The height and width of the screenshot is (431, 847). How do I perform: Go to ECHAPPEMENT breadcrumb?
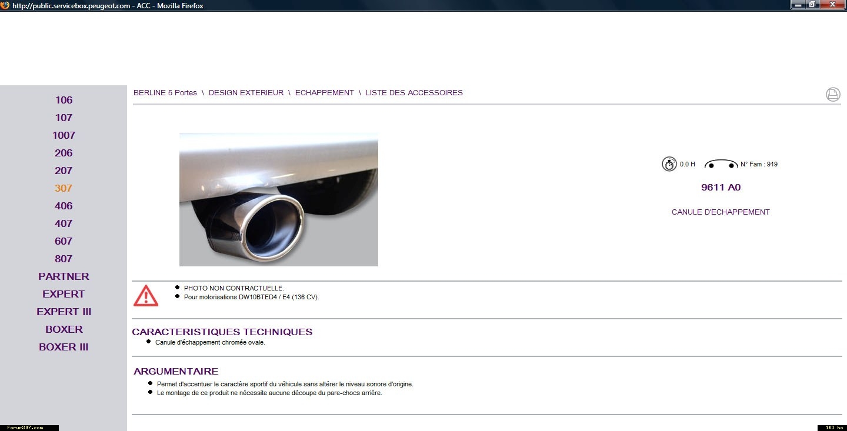click(x=325, y=93)
